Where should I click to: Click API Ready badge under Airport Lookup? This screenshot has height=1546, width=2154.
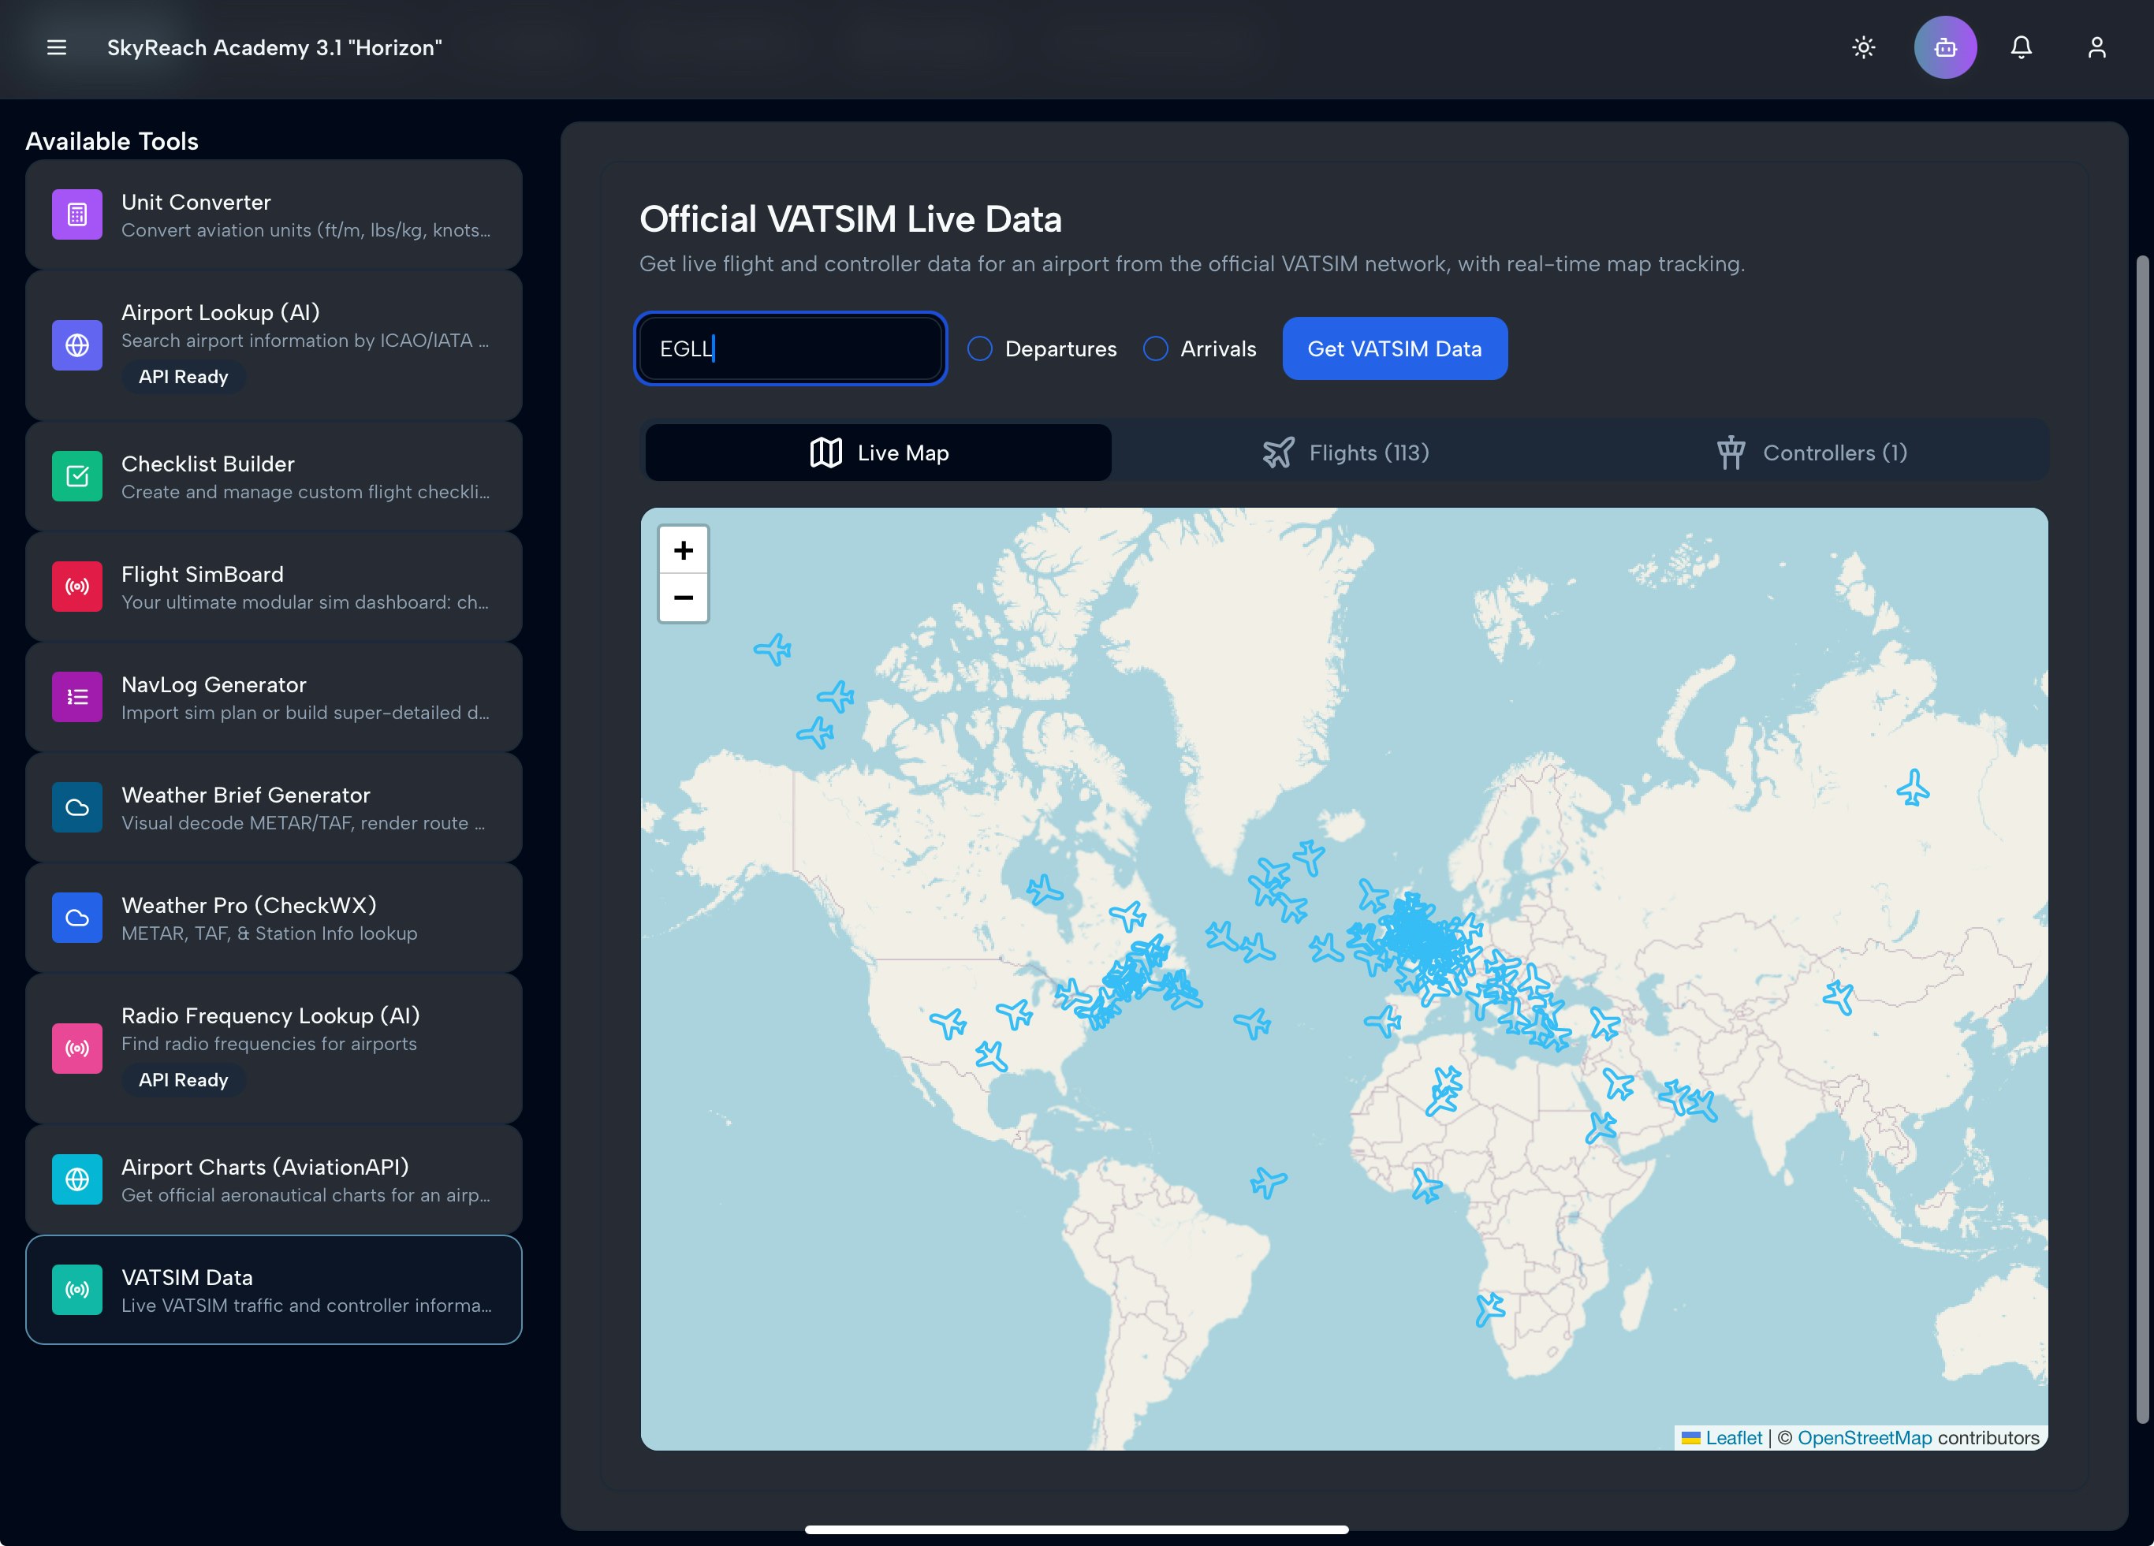[183, 377]
